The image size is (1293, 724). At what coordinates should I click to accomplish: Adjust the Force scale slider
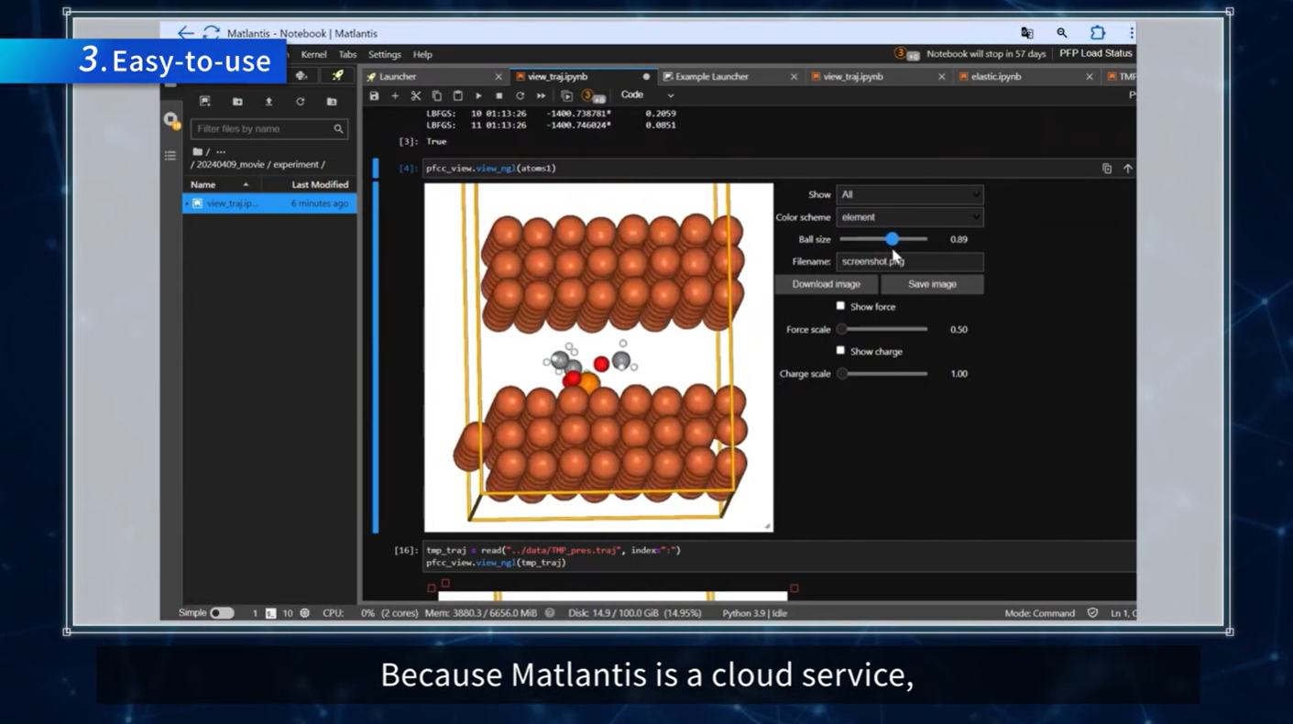click(x=883, y=329)
